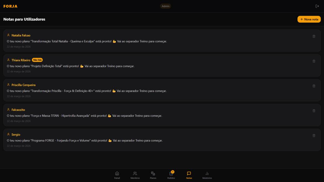Click the date under Sergio's note
The height and width of the screenshot is (182, 324).
point(19,146)
